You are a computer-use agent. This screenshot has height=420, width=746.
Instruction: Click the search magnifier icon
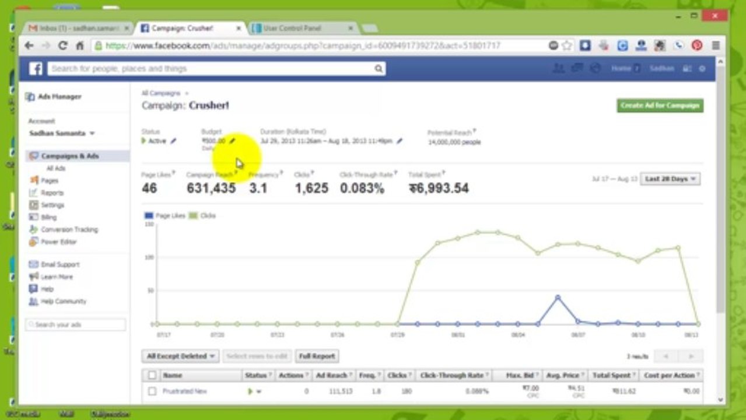point(379,69)
